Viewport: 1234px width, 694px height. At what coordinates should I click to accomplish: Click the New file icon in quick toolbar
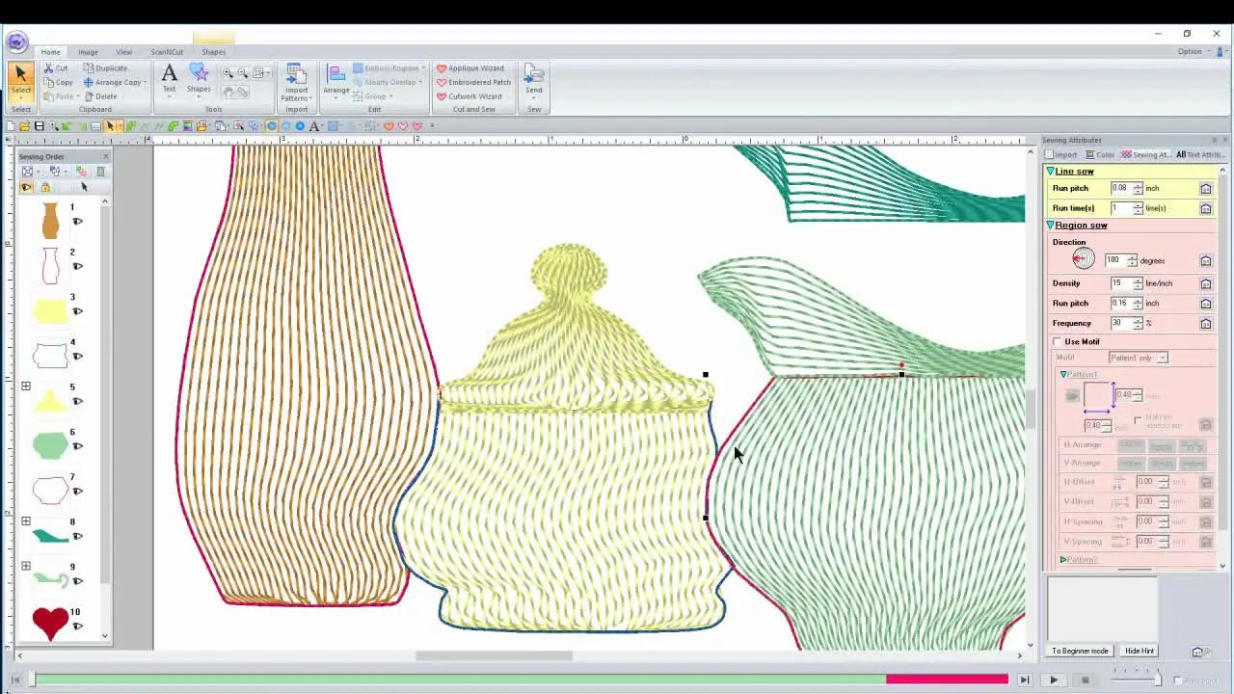click(11, 126)
